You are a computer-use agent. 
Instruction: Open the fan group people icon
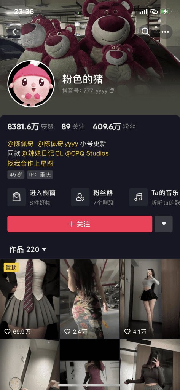tap(80, 197)
